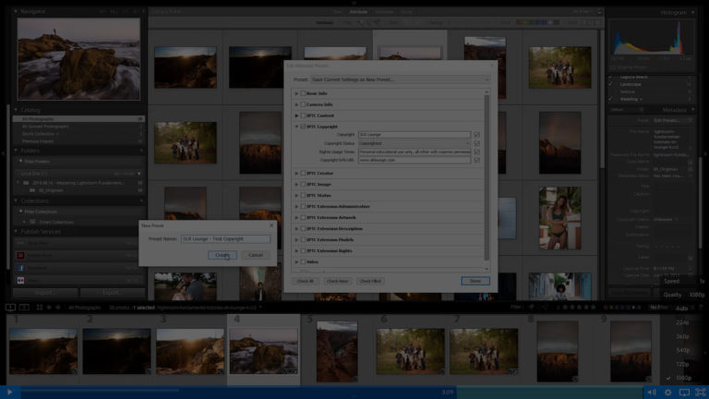The height and width of the screenshot is (399, 709).
Task: Choose Auto video quality option
Action: 683,308
